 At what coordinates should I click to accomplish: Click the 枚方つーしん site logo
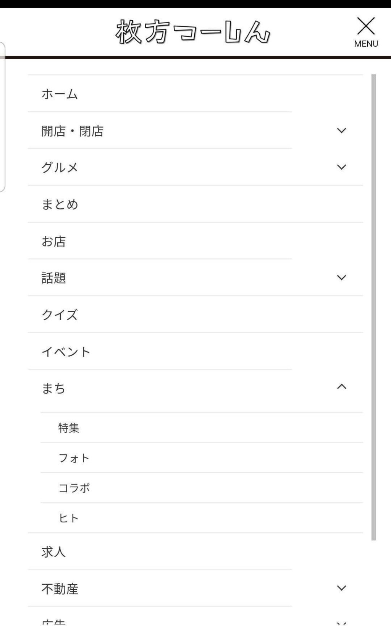tap(193, 32)
